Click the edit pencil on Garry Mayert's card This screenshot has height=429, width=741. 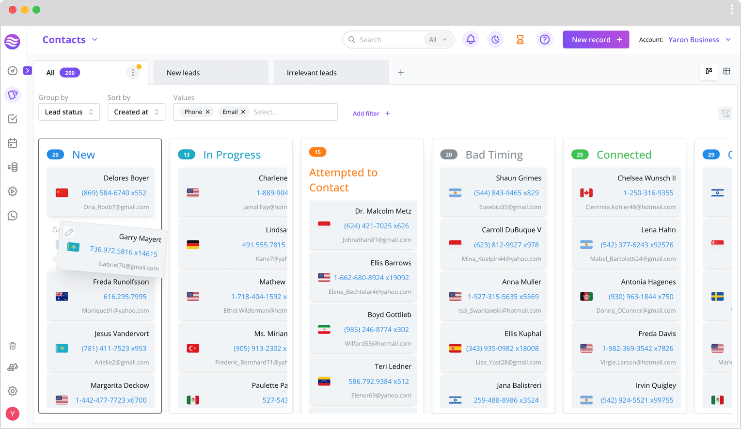[69, 232]
